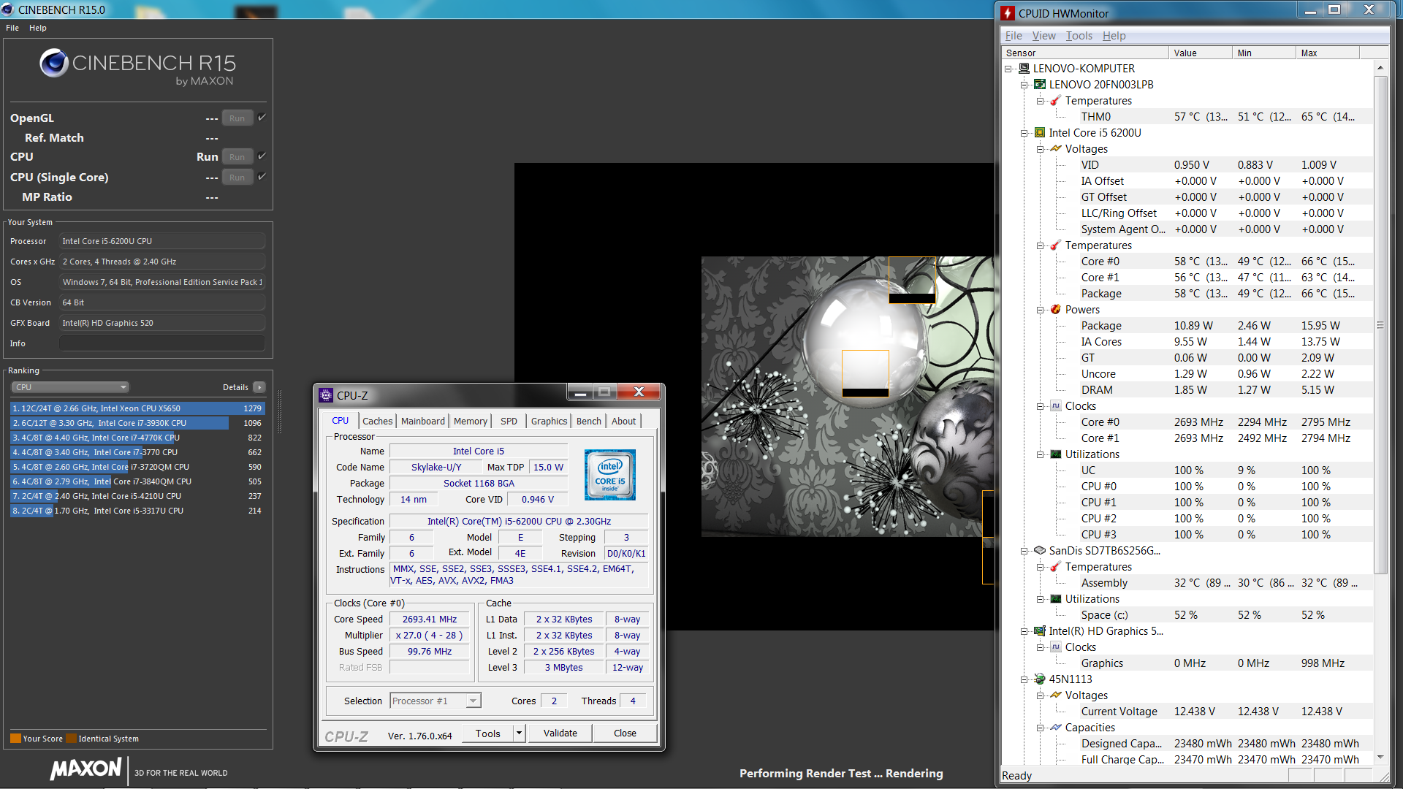
Task: Click the LENOVO 20FN003LPB motherboard icon
Action: point(1039,85)
